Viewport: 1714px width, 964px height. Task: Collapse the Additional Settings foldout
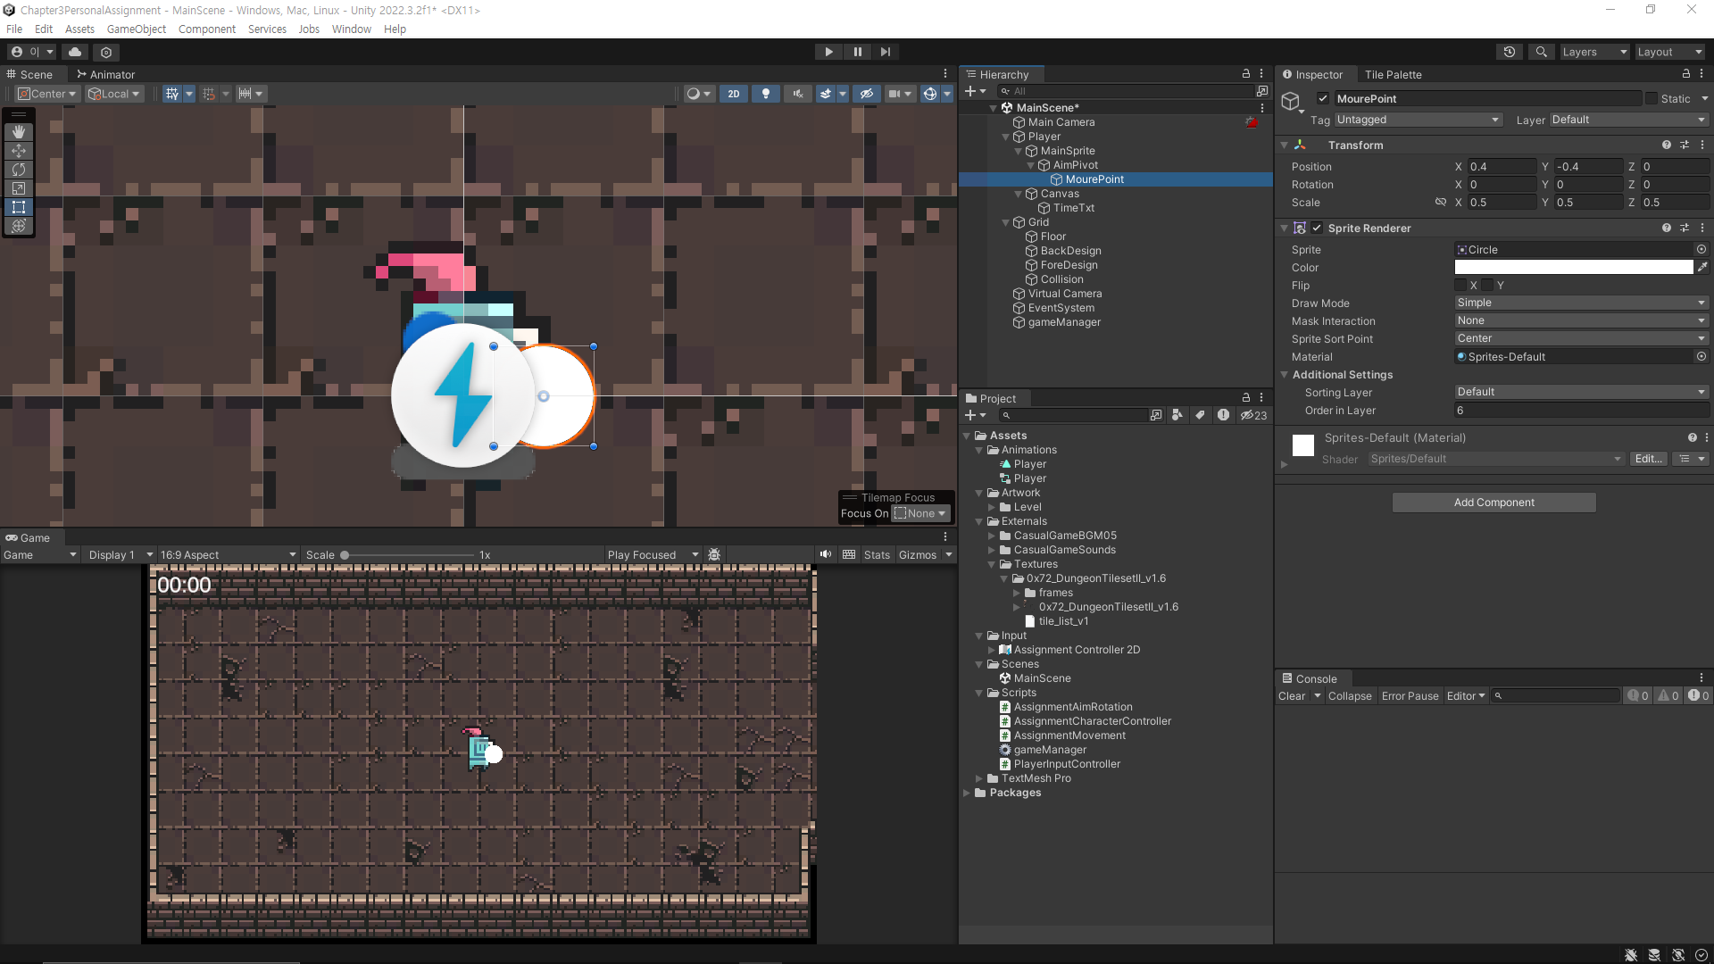[1284, 375]
